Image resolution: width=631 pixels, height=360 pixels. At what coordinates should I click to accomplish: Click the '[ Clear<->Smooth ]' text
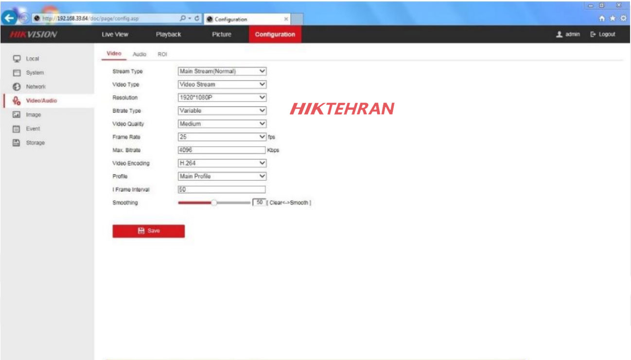pyautogui.click(x=289, y=203)
